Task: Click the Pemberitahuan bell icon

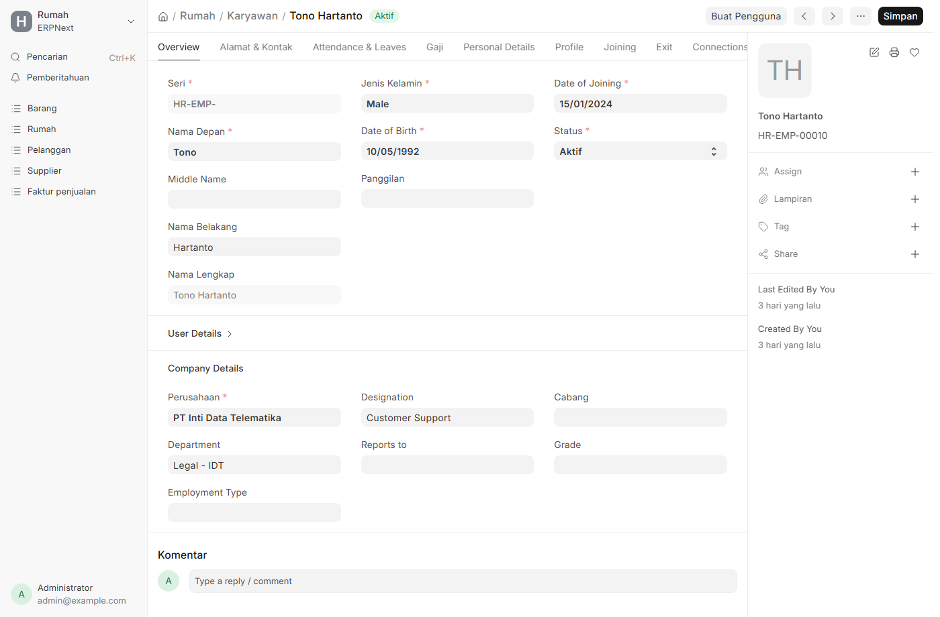Action: tap(15, 78)
